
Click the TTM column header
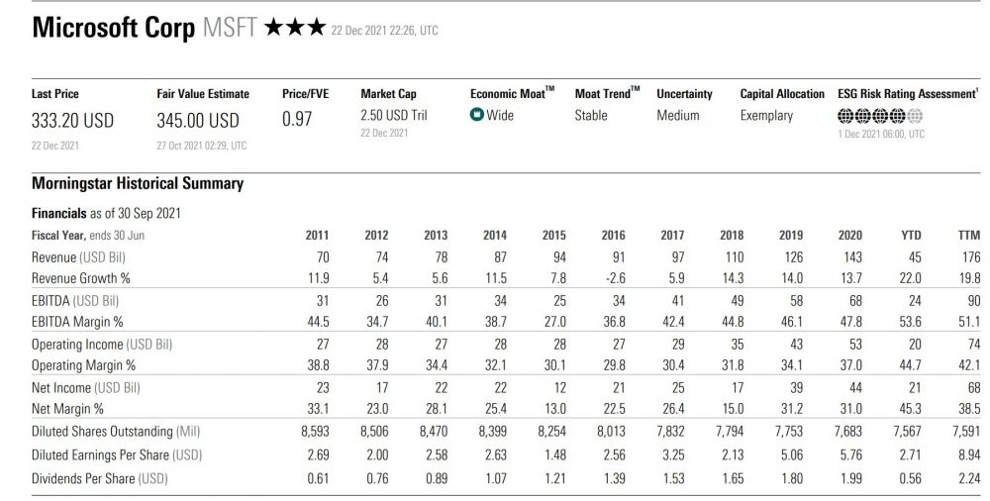pyautogui.click(x=968, y=236)
